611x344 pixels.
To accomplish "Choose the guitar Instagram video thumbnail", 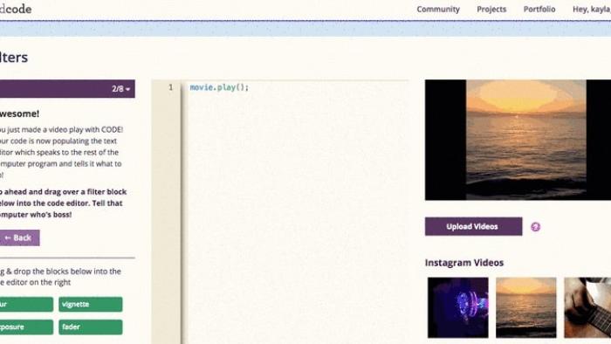I will [x=587, y=307].
